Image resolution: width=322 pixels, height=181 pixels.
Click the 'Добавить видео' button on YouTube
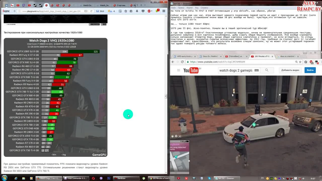pos(290,70)
